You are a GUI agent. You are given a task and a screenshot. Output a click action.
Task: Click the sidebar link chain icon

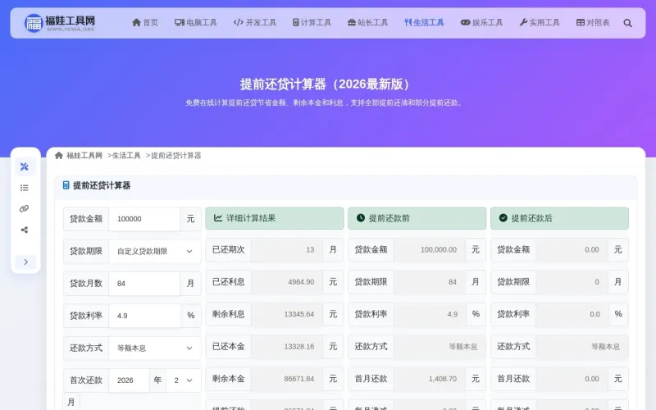(x=25, y=209)
